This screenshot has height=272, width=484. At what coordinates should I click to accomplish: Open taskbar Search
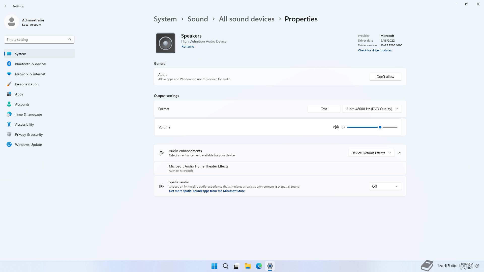point(226,266)
